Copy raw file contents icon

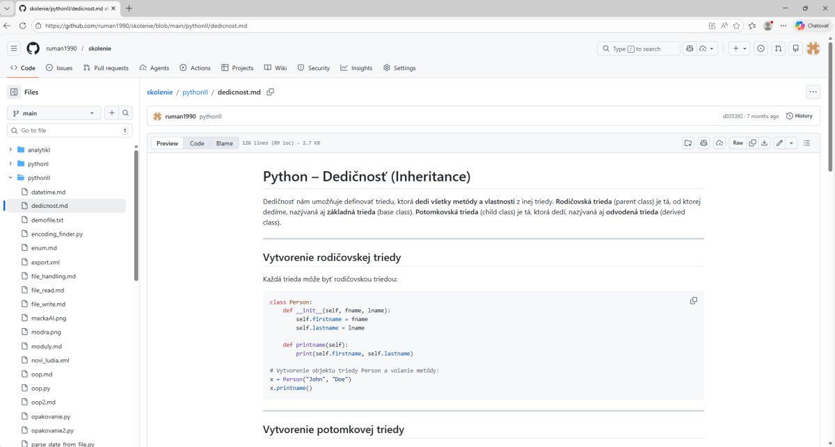coord(752,143)
